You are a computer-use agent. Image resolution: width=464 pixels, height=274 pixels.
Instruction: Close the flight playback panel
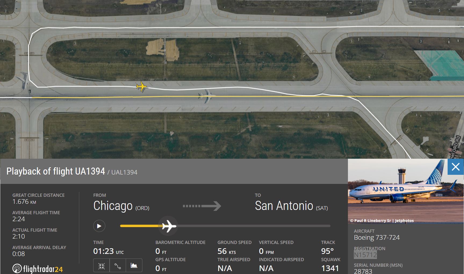tap(455, 167)
